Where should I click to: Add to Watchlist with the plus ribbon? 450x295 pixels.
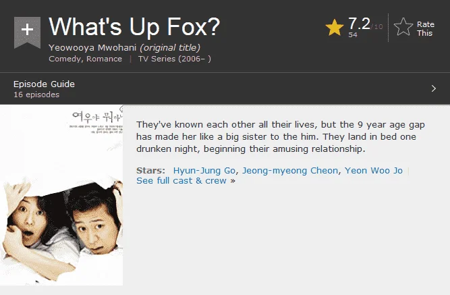pos(27,32)
